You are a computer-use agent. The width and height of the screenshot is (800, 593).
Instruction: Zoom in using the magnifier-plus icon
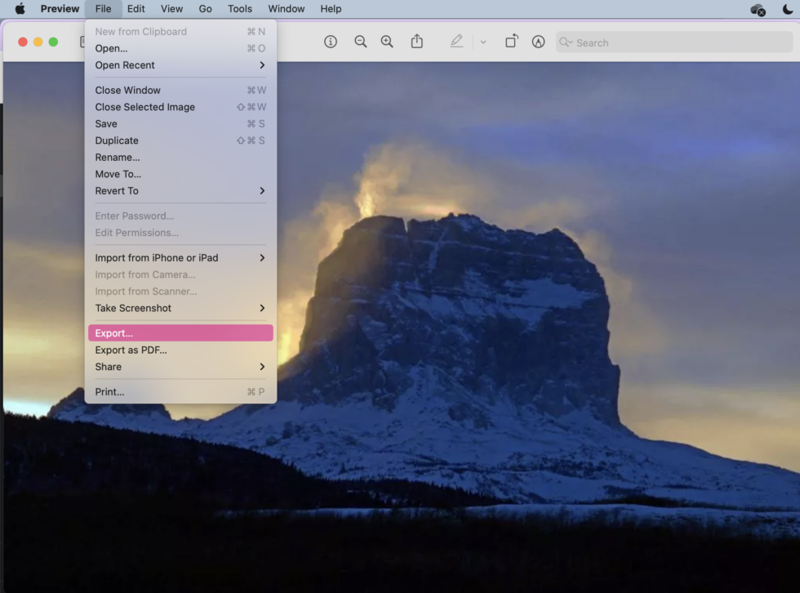click(x=387, y=42)
